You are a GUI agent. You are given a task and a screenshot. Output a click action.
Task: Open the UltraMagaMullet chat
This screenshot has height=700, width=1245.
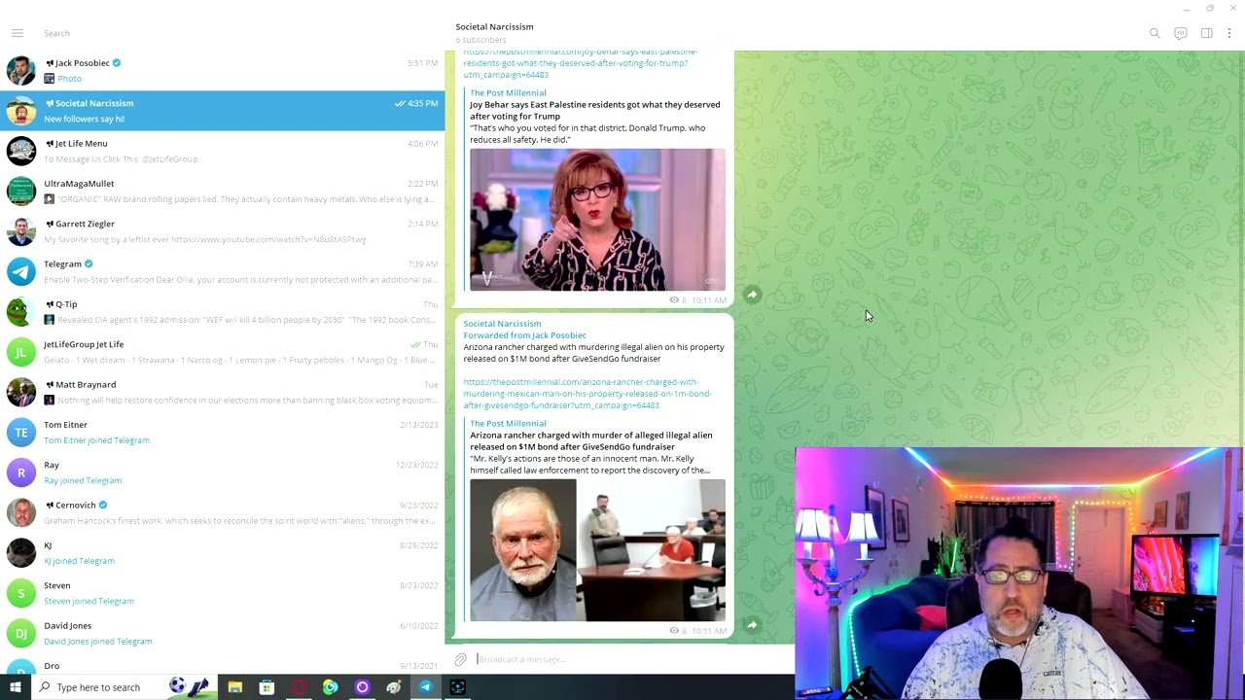point(223,192)
